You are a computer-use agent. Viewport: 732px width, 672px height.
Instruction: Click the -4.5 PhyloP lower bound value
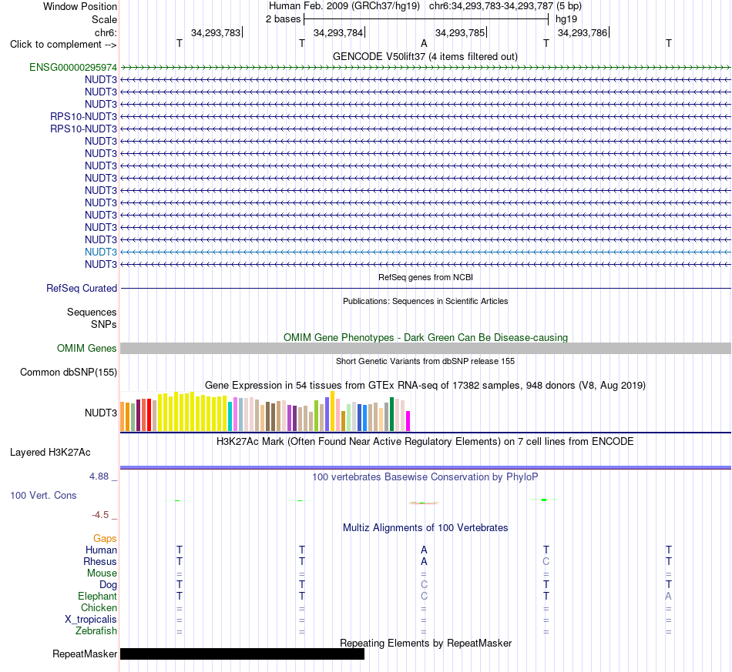pyautogui.click(x=100, y=515)
